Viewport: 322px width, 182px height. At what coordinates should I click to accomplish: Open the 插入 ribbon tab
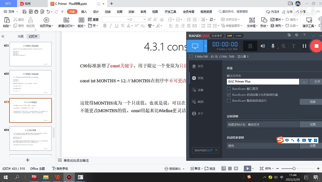84,12
